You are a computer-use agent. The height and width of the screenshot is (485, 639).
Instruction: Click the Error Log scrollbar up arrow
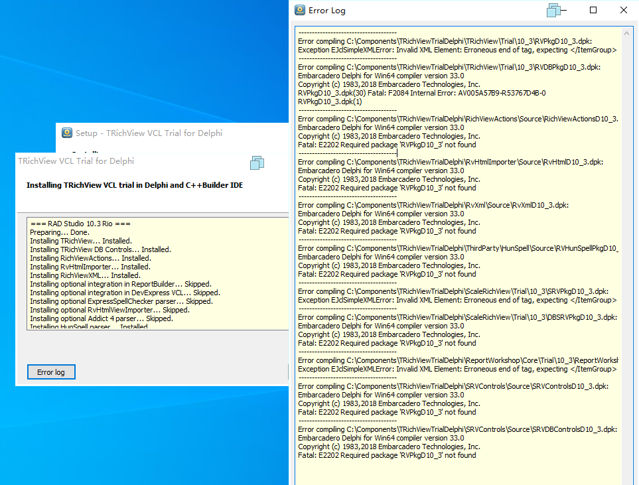point(627,33)
